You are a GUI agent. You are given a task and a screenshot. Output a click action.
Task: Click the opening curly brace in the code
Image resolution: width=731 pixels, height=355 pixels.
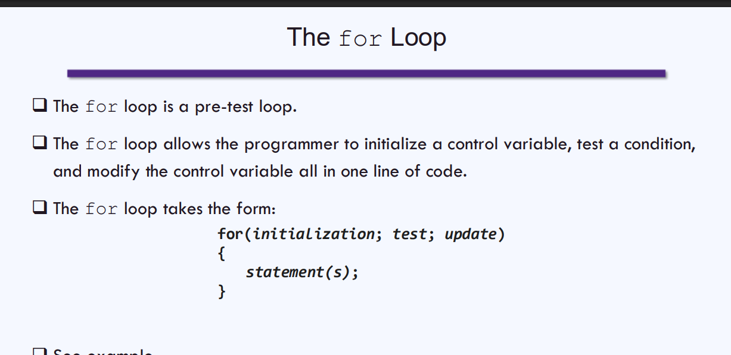[x=222, y=253]
